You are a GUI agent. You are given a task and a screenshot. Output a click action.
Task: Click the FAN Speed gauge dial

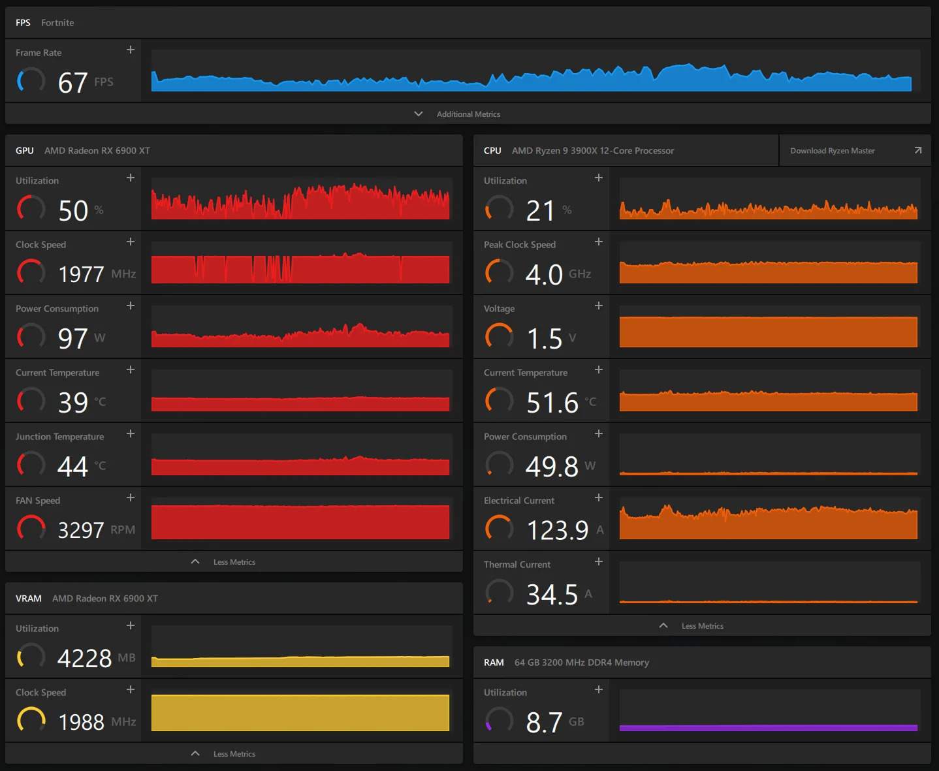point(31,528)
